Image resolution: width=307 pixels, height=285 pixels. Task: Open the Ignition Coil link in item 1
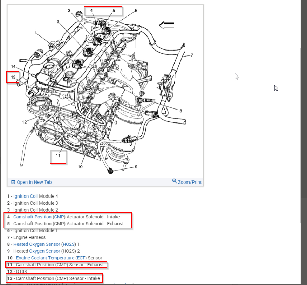[26, 196]
